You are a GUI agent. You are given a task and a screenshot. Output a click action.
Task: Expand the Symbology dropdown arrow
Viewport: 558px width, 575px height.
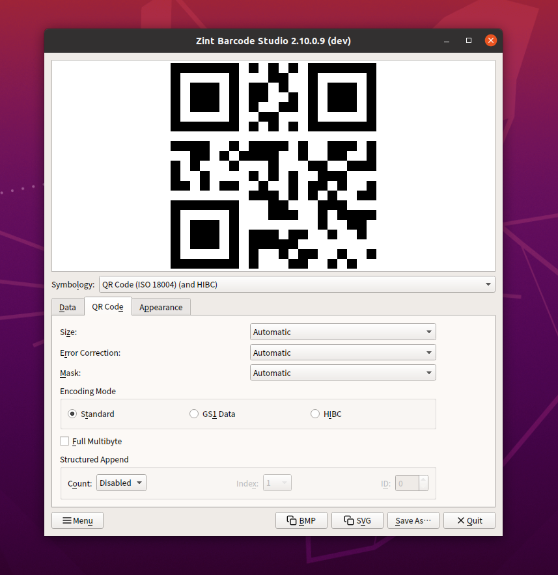488,284
